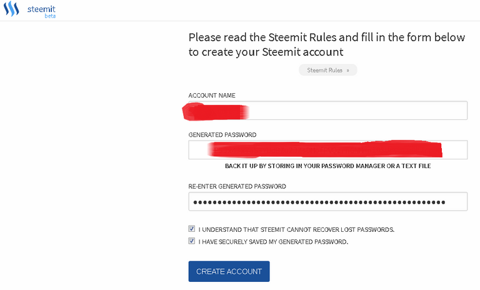Click the Steemit wave logo icon
Screen dimensions: 480x290
point(11,9)
